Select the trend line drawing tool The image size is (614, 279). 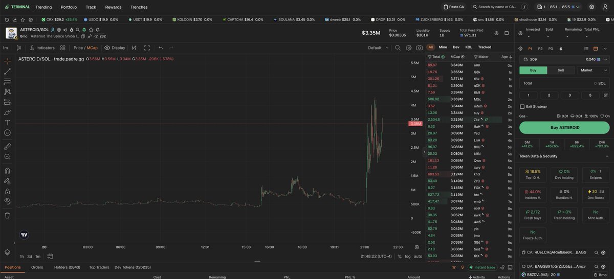[x=8, y=71]
